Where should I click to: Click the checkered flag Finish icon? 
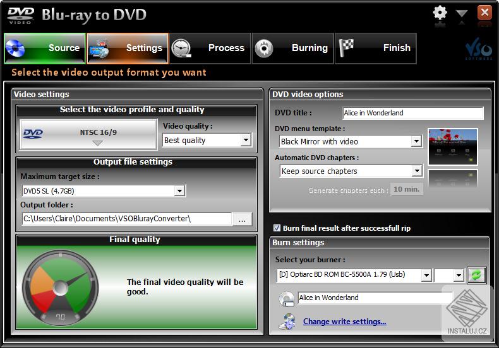(x=346, y=48)
